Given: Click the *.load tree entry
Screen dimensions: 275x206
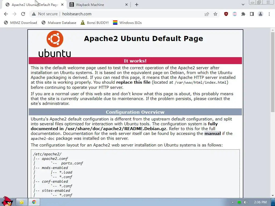Looking at the screenshot, I should pos(66,172).
